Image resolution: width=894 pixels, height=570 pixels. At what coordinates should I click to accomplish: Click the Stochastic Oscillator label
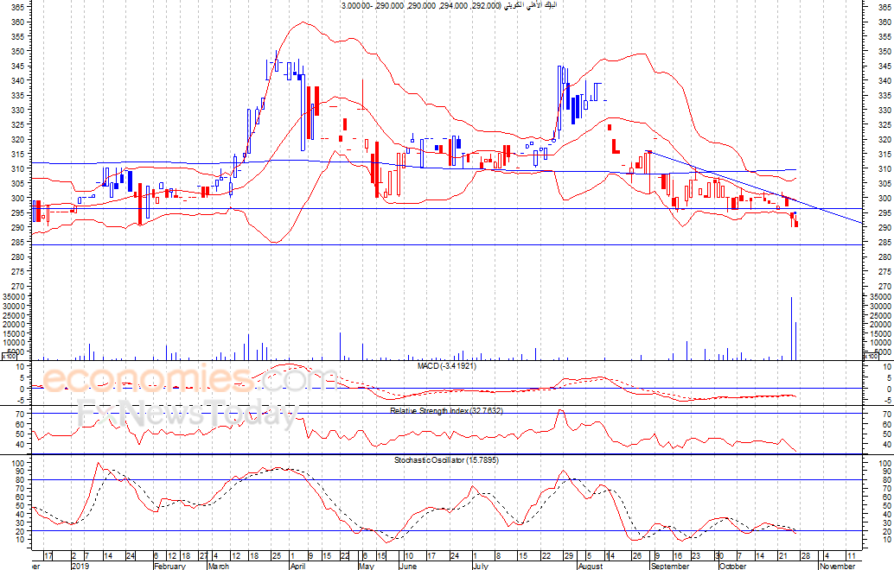coord(446,459)
